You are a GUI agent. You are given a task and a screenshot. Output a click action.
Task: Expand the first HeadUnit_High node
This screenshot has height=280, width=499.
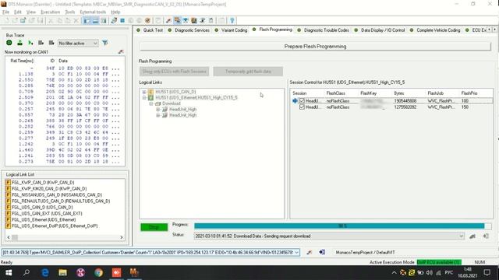pyautogui.click(x=157, y=110)
